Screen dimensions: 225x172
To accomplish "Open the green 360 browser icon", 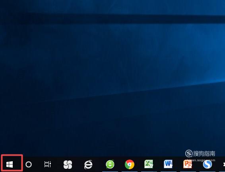I will point(110,164).
